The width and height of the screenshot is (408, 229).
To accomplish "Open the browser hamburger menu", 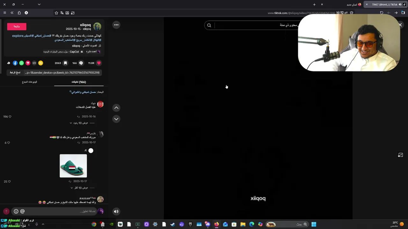I will pyautogui.click(x=4, y=13).
